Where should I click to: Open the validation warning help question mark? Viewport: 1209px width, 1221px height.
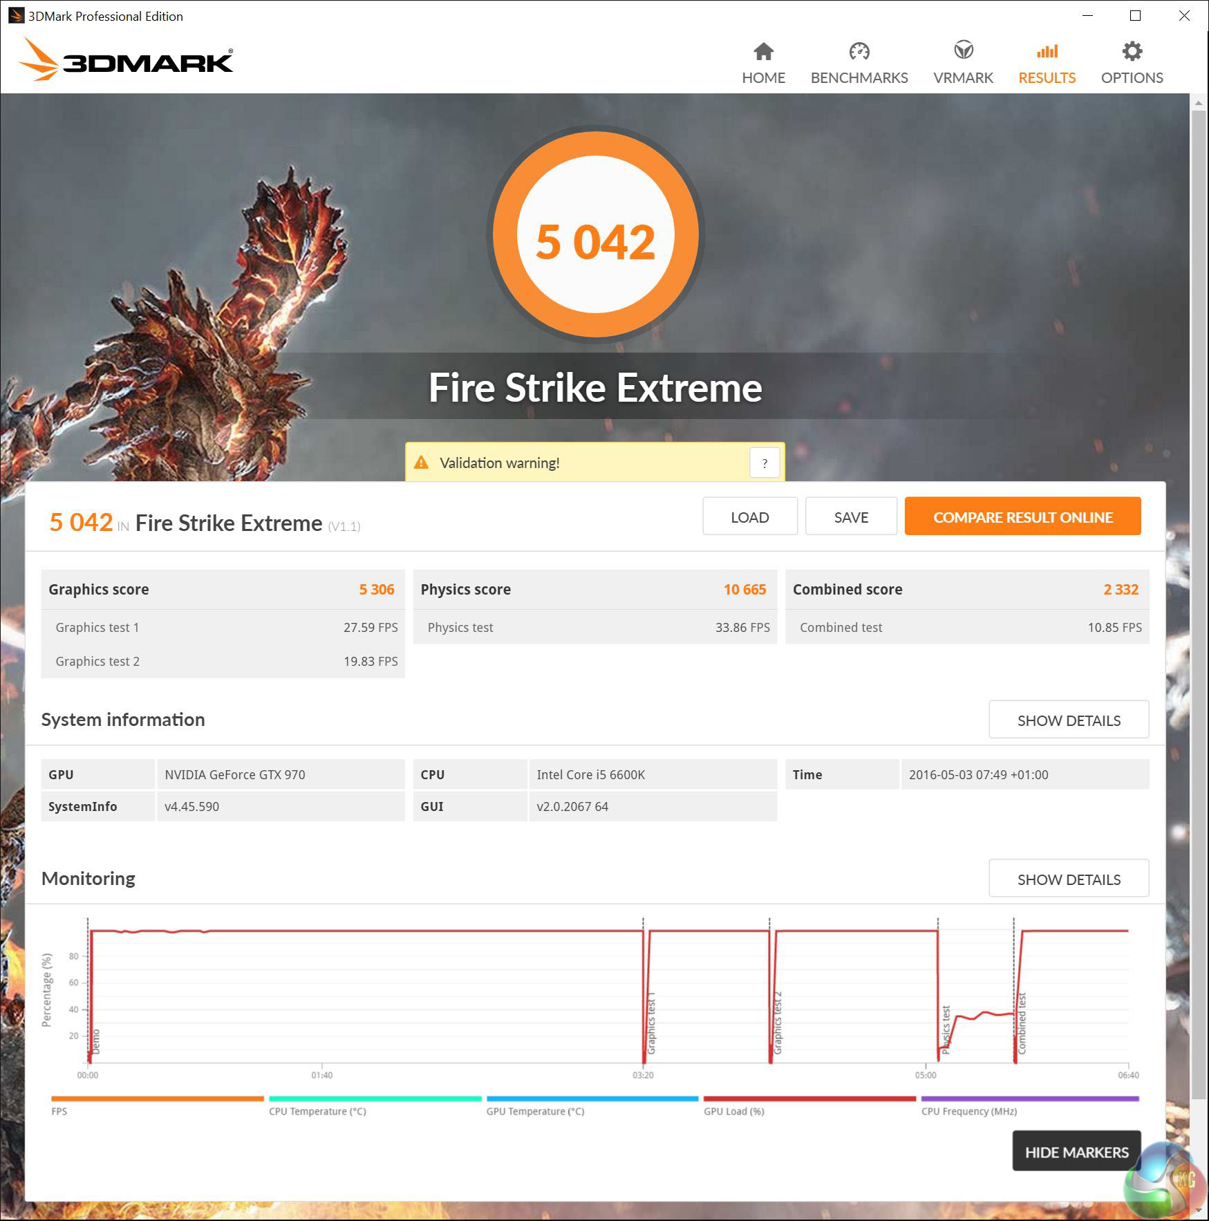(765, 463)
